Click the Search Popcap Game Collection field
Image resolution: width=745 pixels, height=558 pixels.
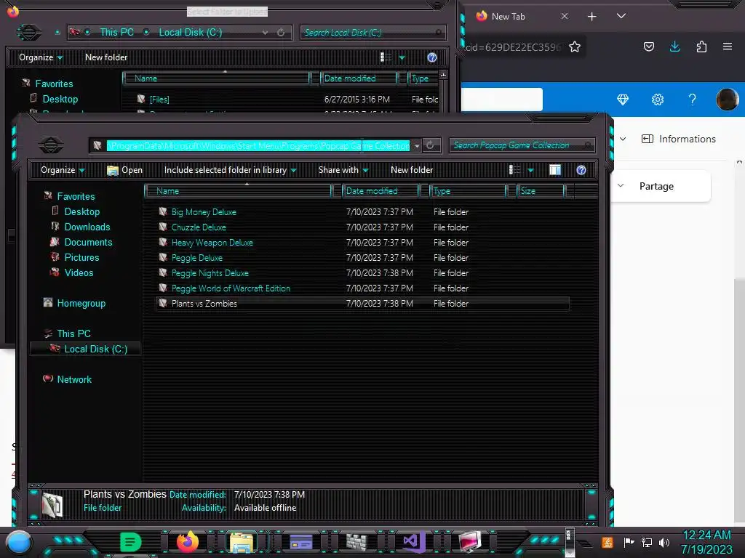pos(521,145)
